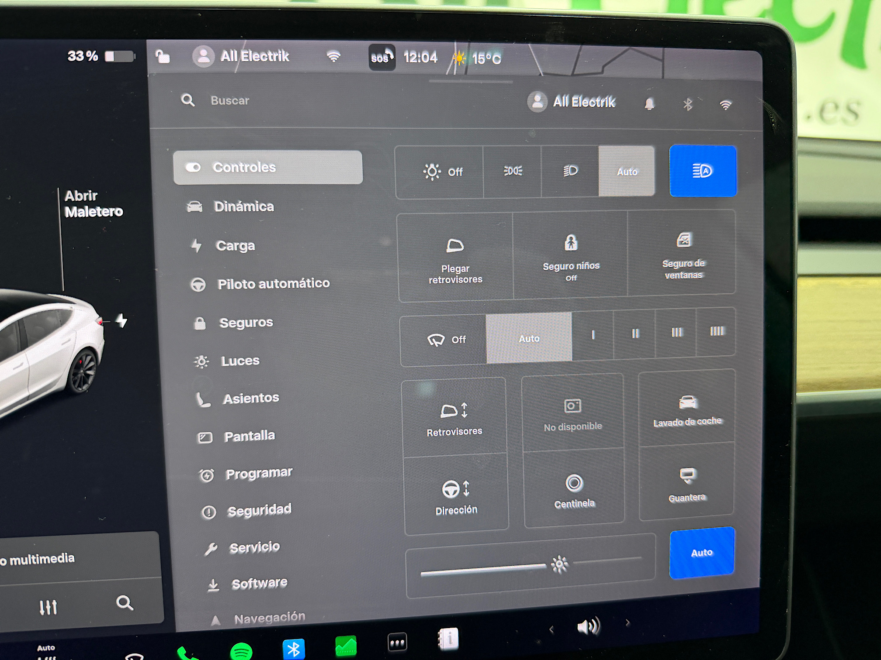Tap the Bluetooth app icon in dock
Viewport: 881px width, 660px height.
pyautogui.click(x=294, y=649)
